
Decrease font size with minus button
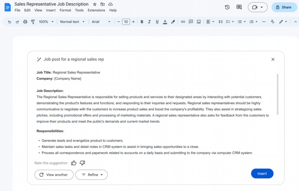118,22
